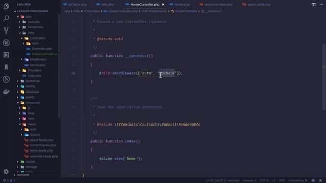This screenshot has width=326, height=183.
Task: Expand the sass folder
Action: coord(31,118)
